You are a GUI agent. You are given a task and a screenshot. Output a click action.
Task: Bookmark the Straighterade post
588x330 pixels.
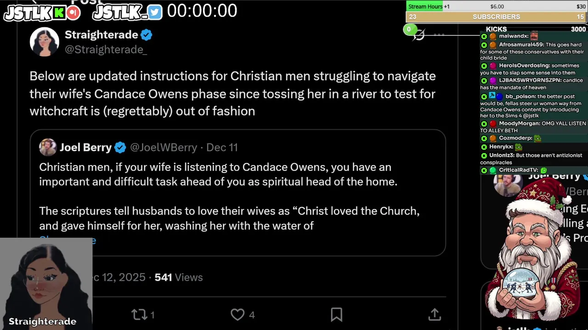(337, 314)
